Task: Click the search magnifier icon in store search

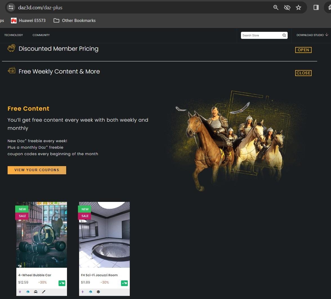Action: tap(284, 35)
